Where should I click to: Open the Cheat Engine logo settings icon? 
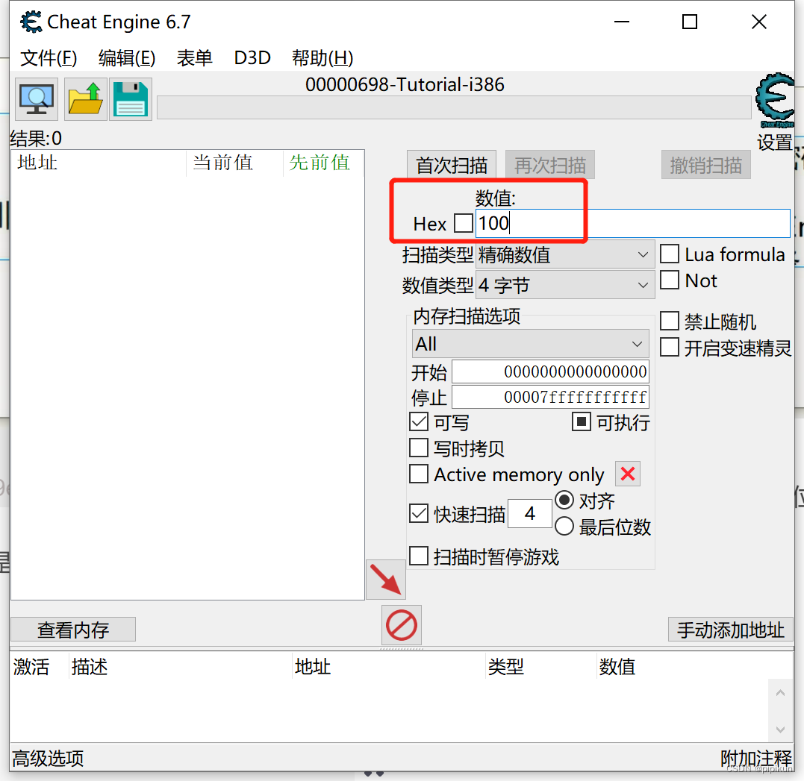click(776, 100)
